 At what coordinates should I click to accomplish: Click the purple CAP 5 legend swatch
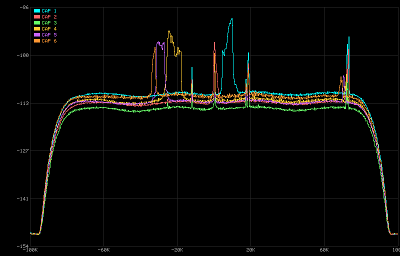pyautogui.click(x=37, y=34)
